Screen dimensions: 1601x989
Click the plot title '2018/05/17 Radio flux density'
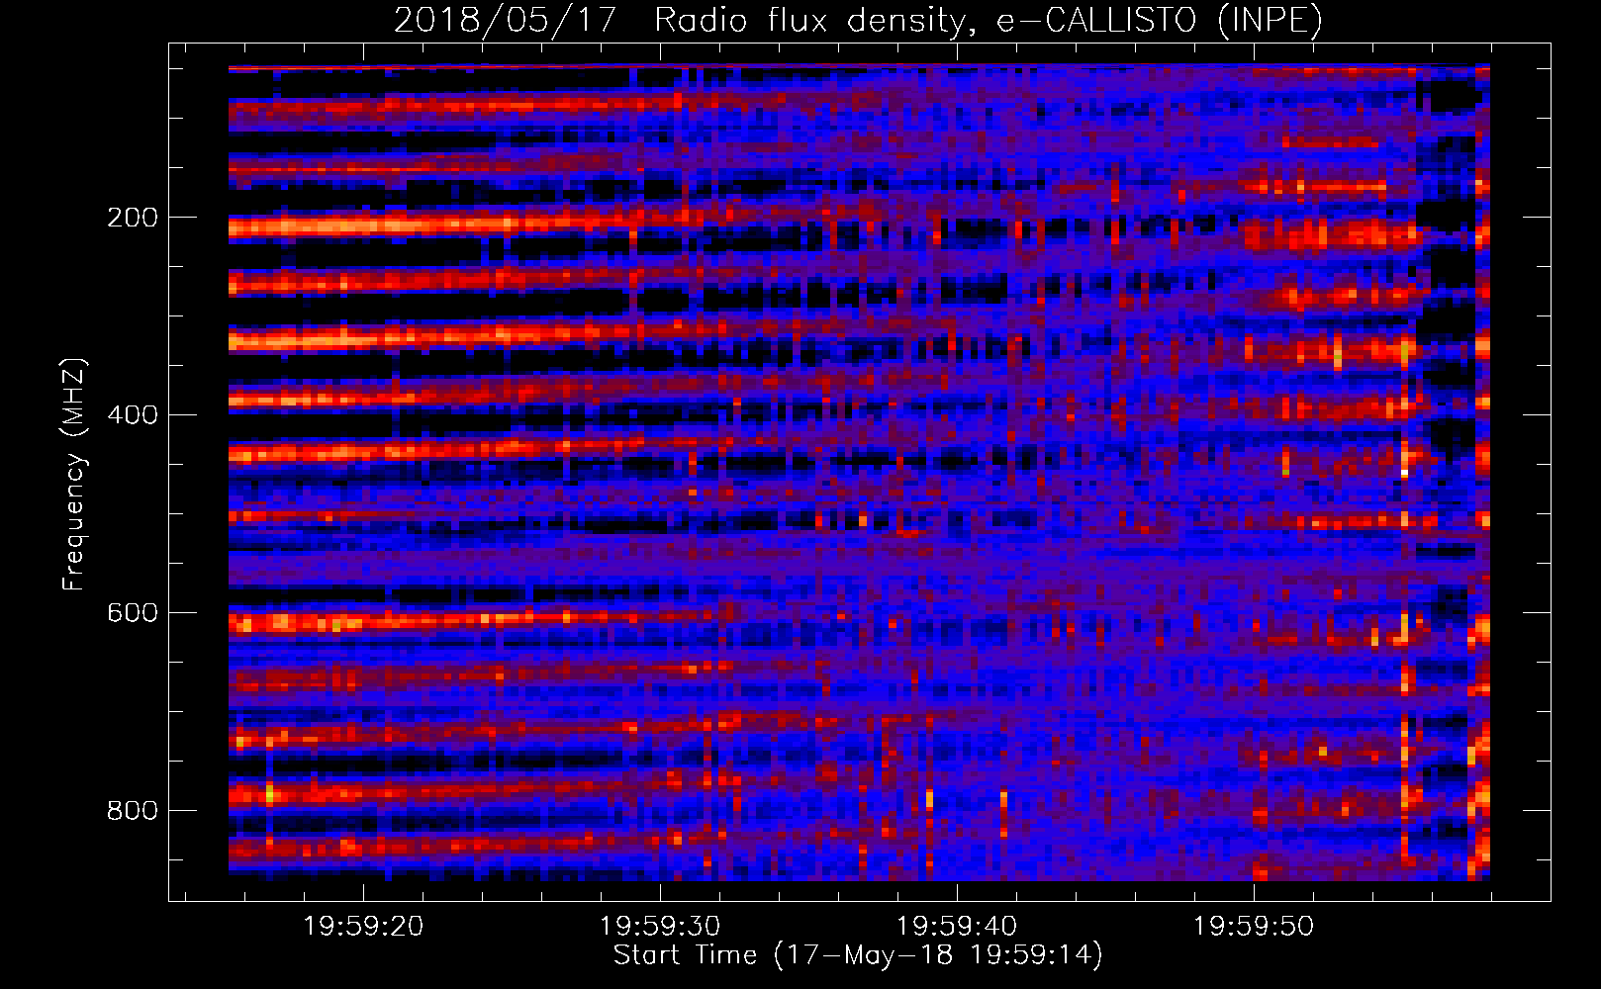point(858,20)
